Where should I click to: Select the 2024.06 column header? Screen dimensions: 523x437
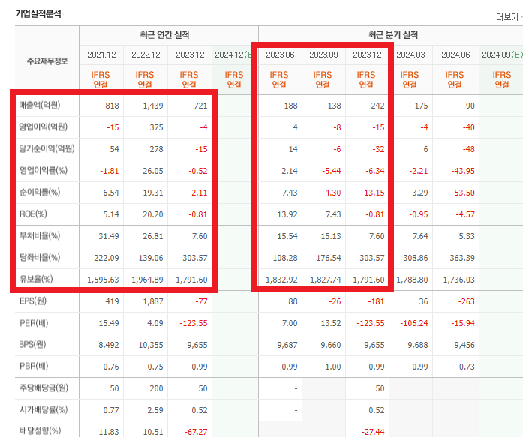(455, 55)
